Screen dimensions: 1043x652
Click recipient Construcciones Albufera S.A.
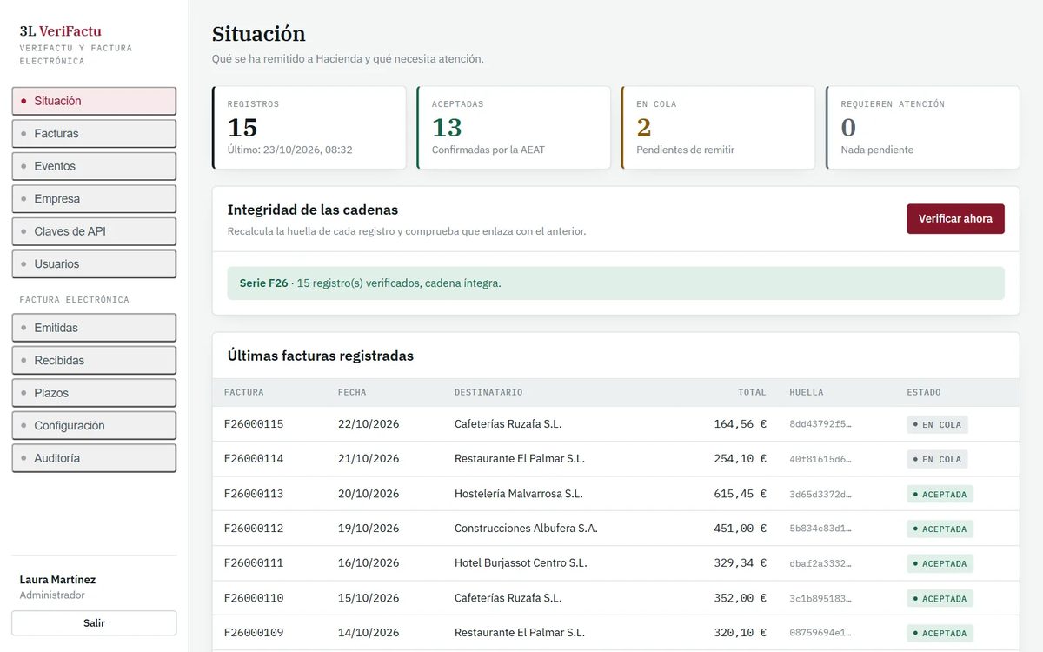pos(526,529)
